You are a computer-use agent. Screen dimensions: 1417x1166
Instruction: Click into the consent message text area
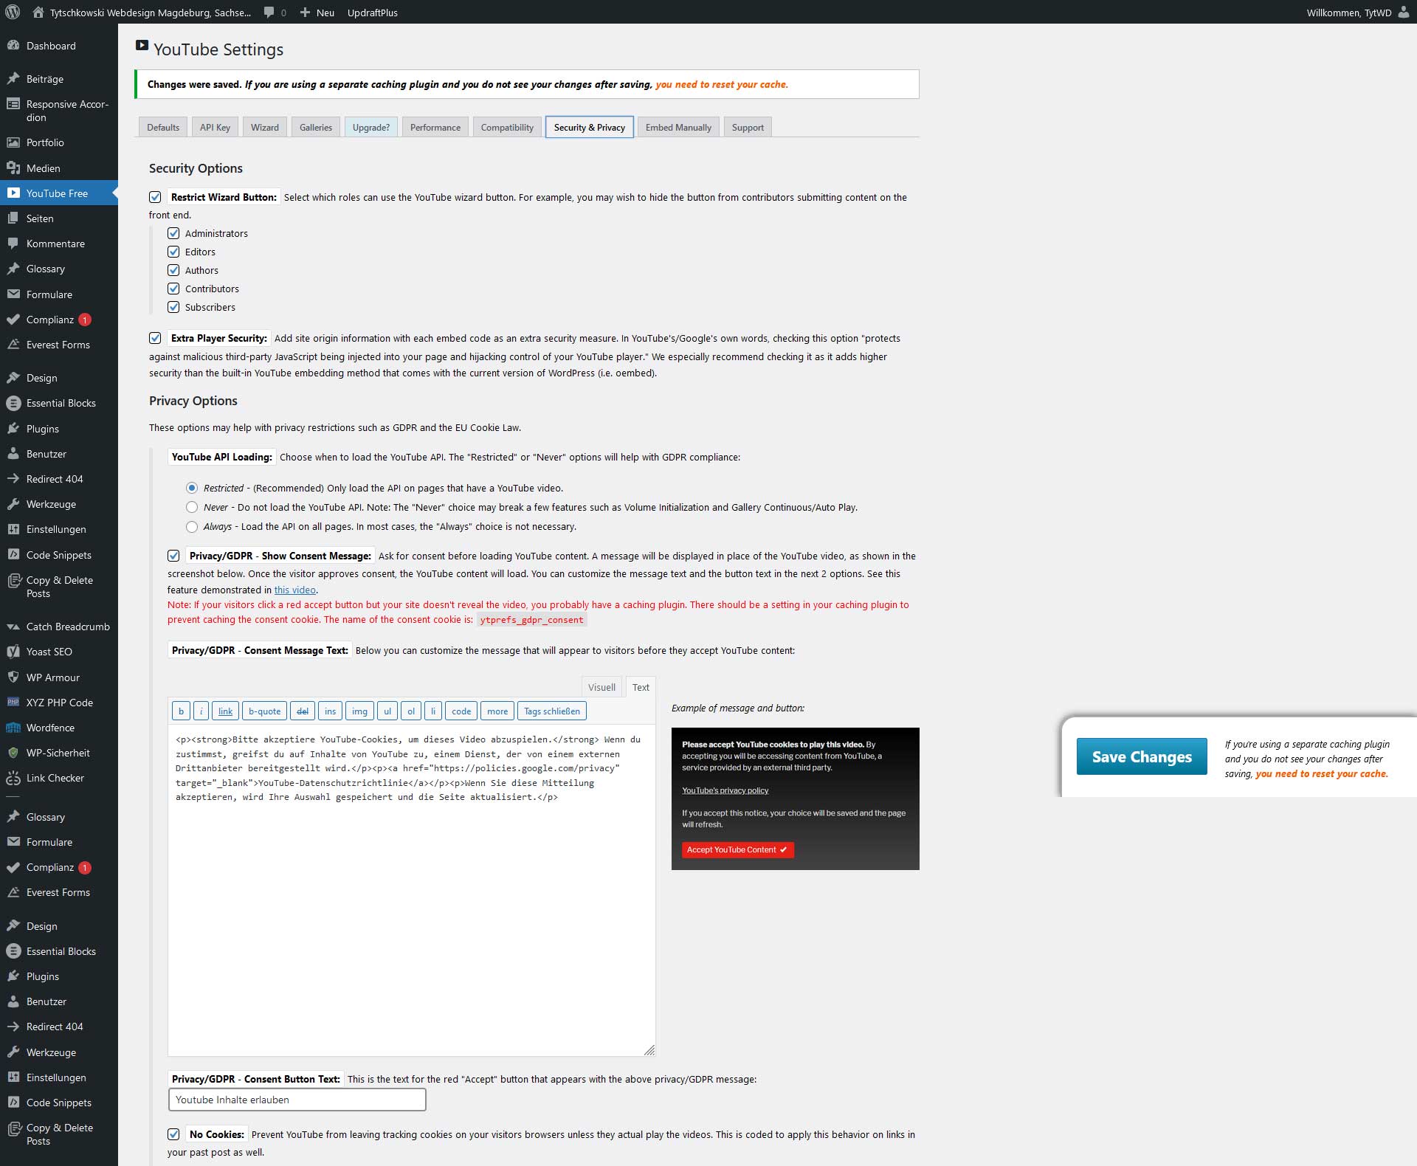pos(412,890)
